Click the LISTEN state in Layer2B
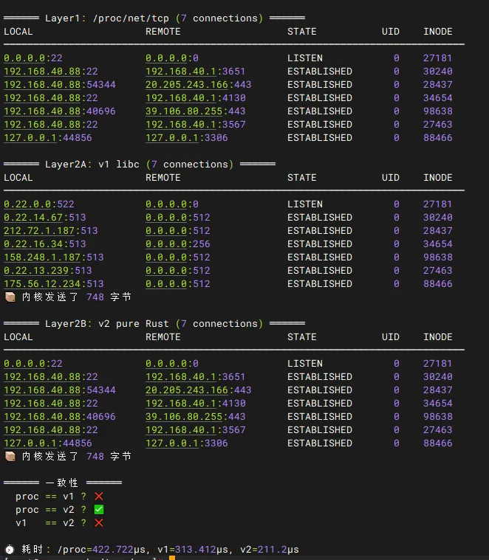 (305, 363)
